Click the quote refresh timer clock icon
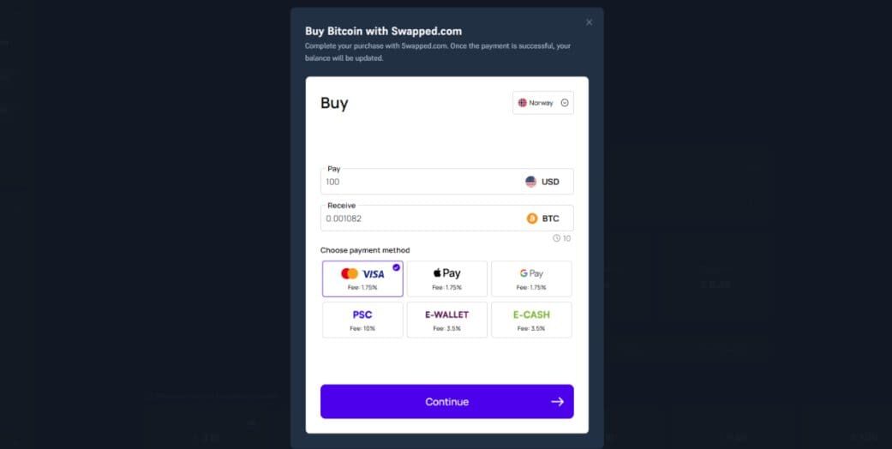 point(556,238)
